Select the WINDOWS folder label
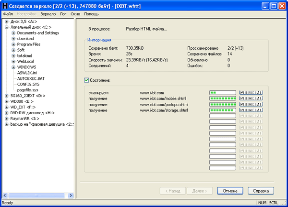This screenshot has height=207, width=288. (x=26, y=67)
